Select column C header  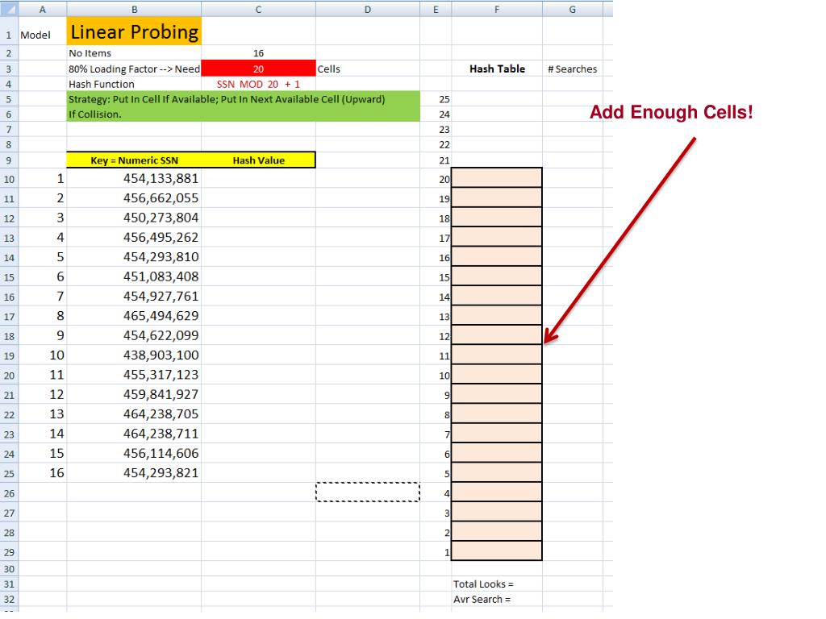click(259, 9)
